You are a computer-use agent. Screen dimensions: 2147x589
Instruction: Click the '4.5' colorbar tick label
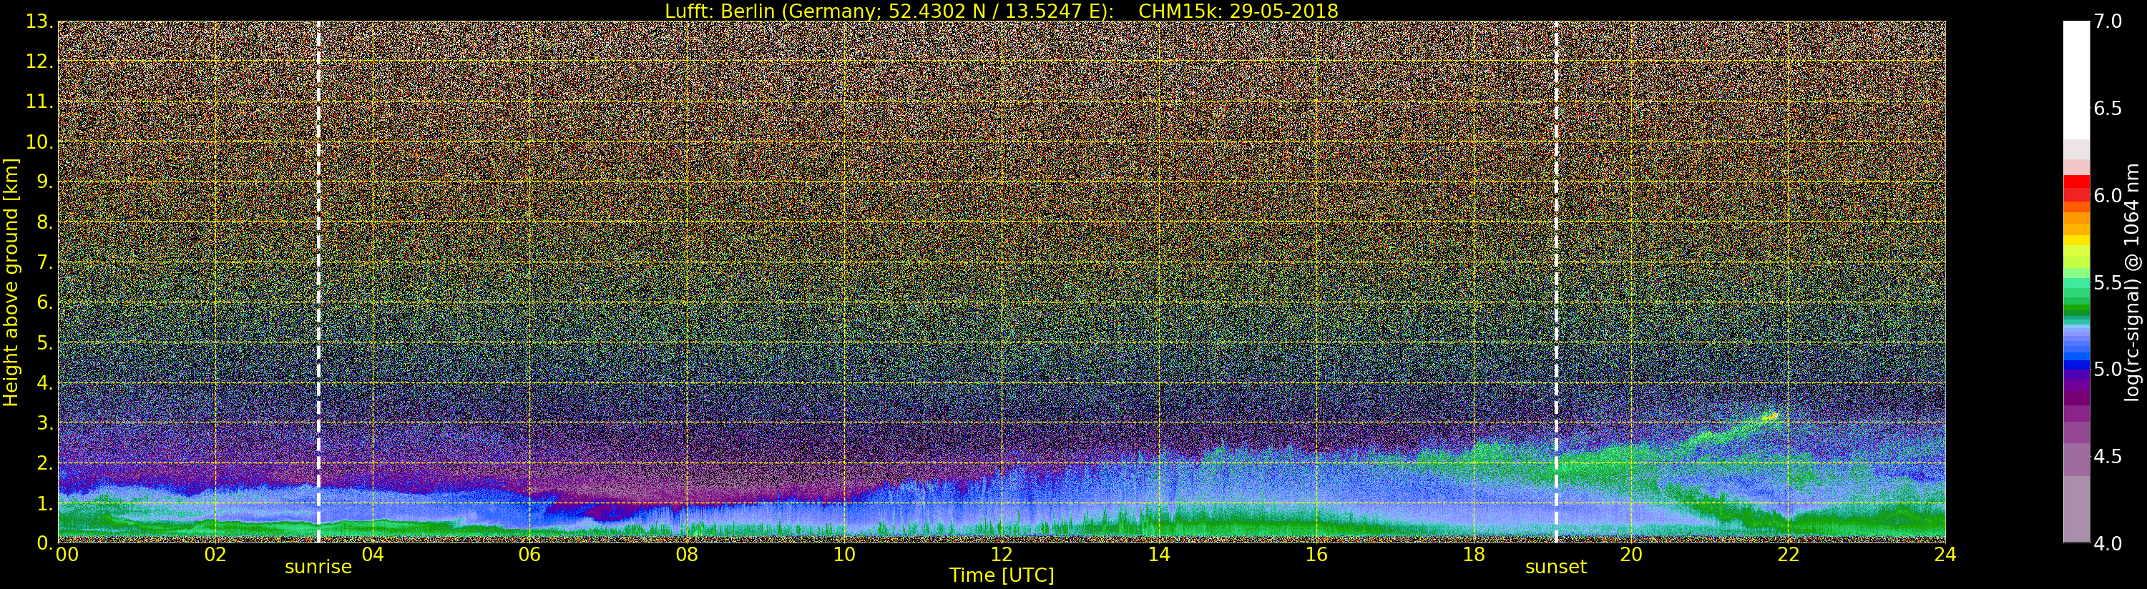coord(2108,456)
